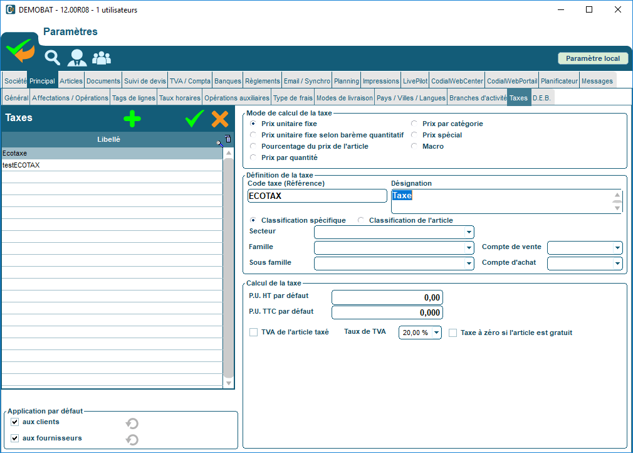Image resolution: width=633 pixels, height=453 pixels.
Task: Click the taxes list vertical scrollbar
Action: 229,264
